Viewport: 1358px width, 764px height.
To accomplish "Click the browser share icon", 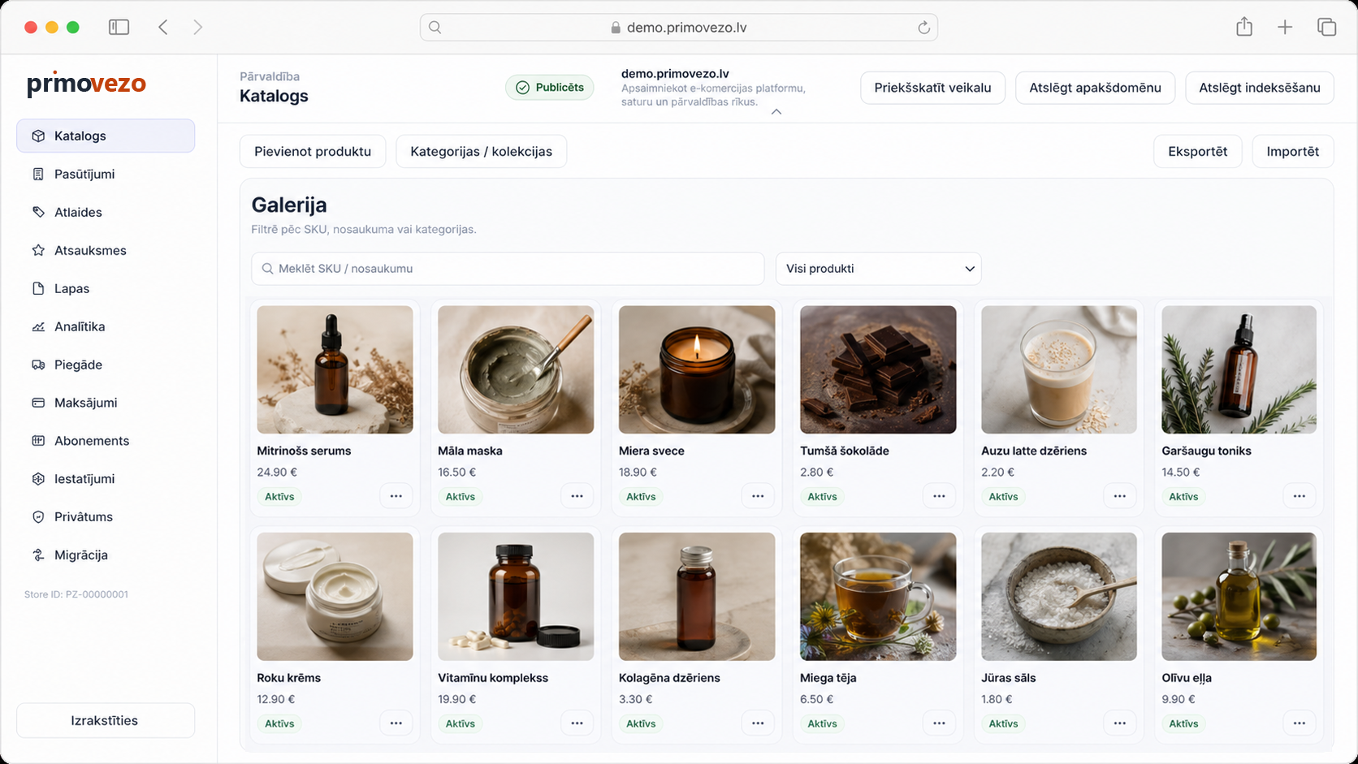I will 1244,28.
